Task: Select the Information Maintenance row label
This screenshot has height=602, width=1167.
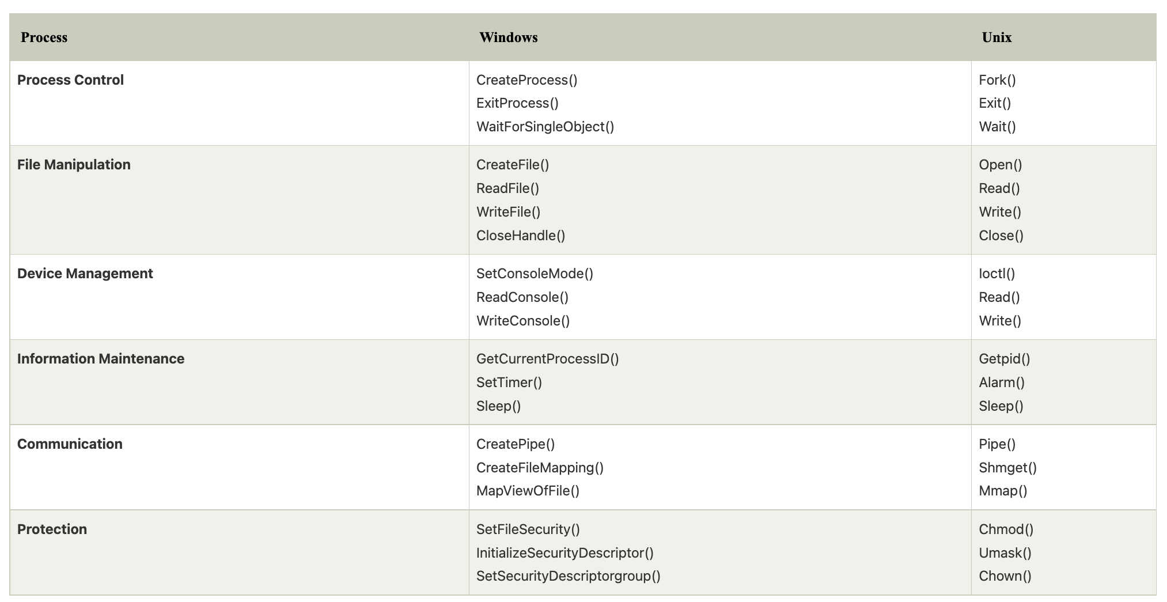Action: [101, 359]
